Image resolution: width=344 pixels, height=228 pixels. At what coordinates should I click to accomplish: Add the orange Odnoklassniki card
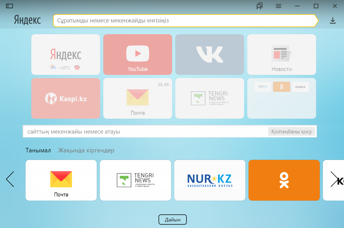(x=284, y=180)
